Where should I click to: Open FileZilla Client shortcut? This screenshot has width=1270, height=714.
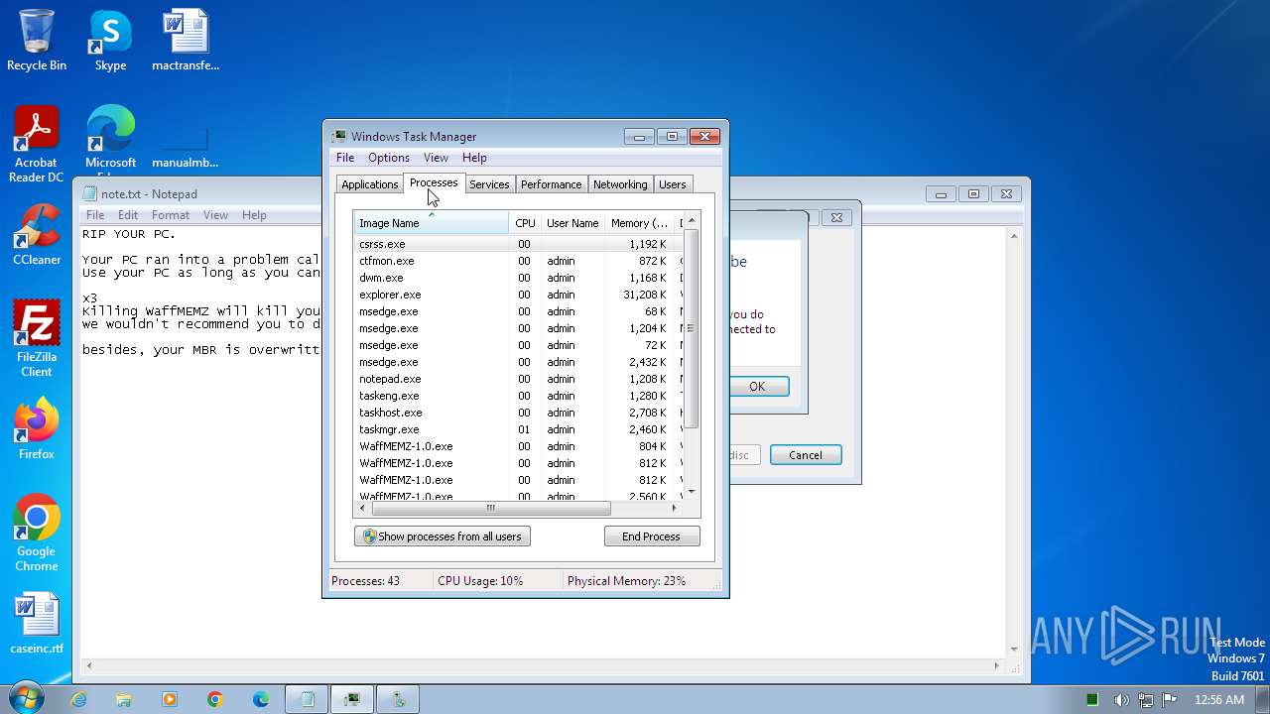tap(37, 339)
